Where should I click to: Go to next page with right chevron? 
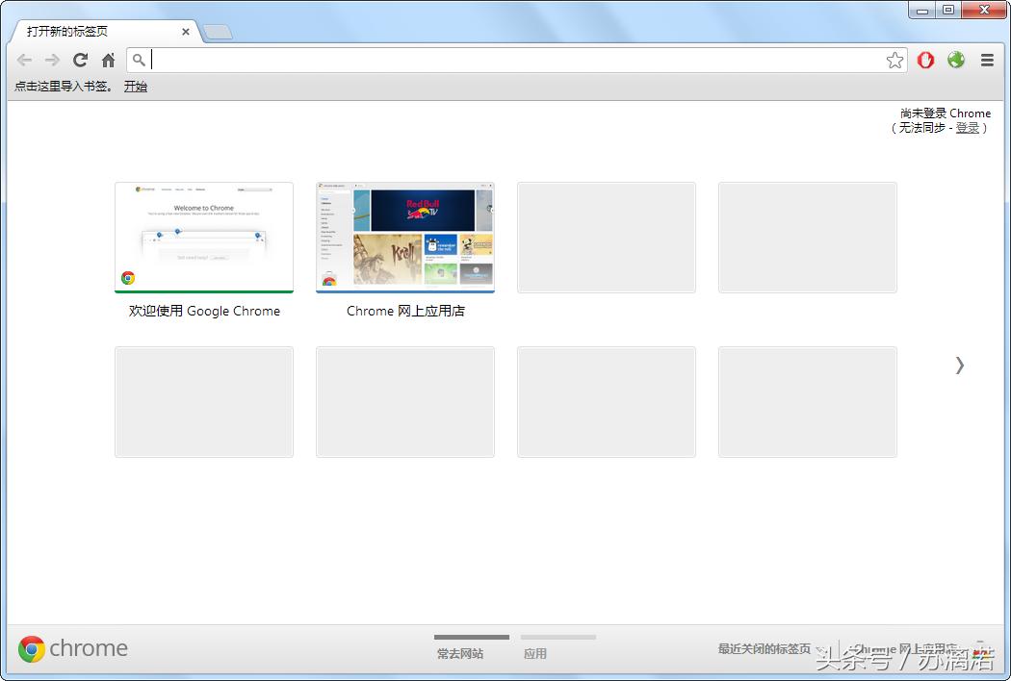pos(959,365)
